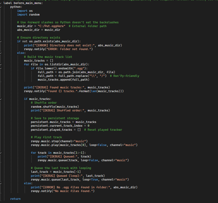Click the string "Found {} tracks."
The image size is (218, 203).
click(x=62, y=91)
